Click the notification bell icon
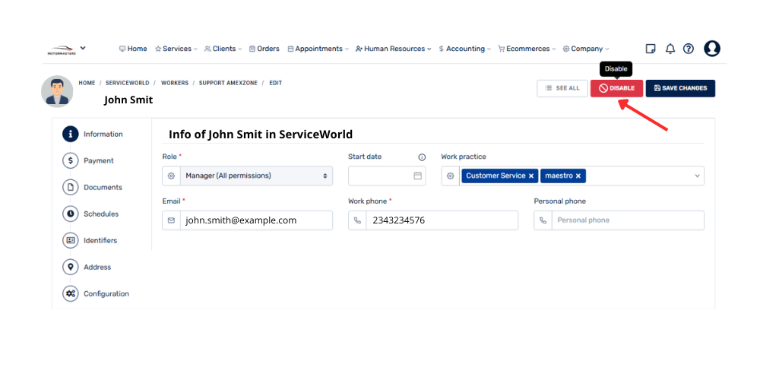Image resolution: width=760 pixels, height=380 pixels. pyautogui.click(x=670, y=49)
